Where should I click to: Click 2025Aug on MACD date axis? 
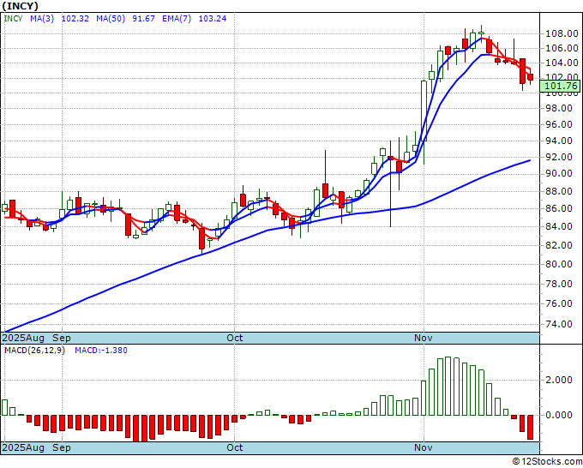23,447
